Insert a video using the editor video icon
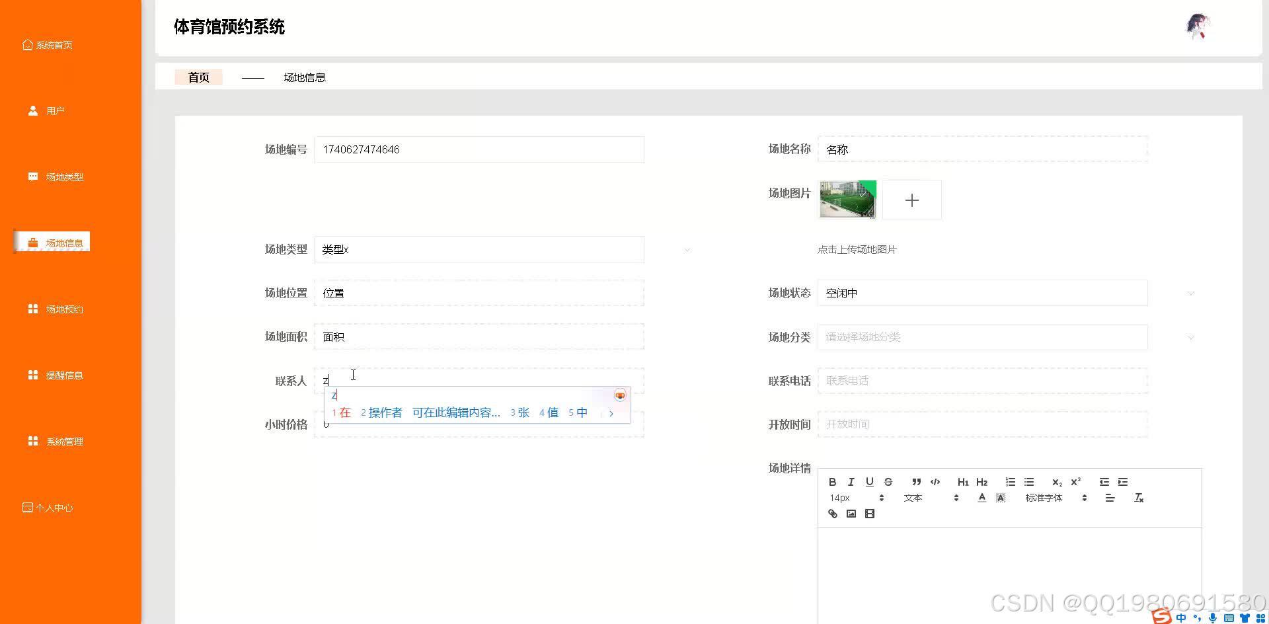Image resolution: width=1269 pixels, height=624 pixels. point(870,514)
